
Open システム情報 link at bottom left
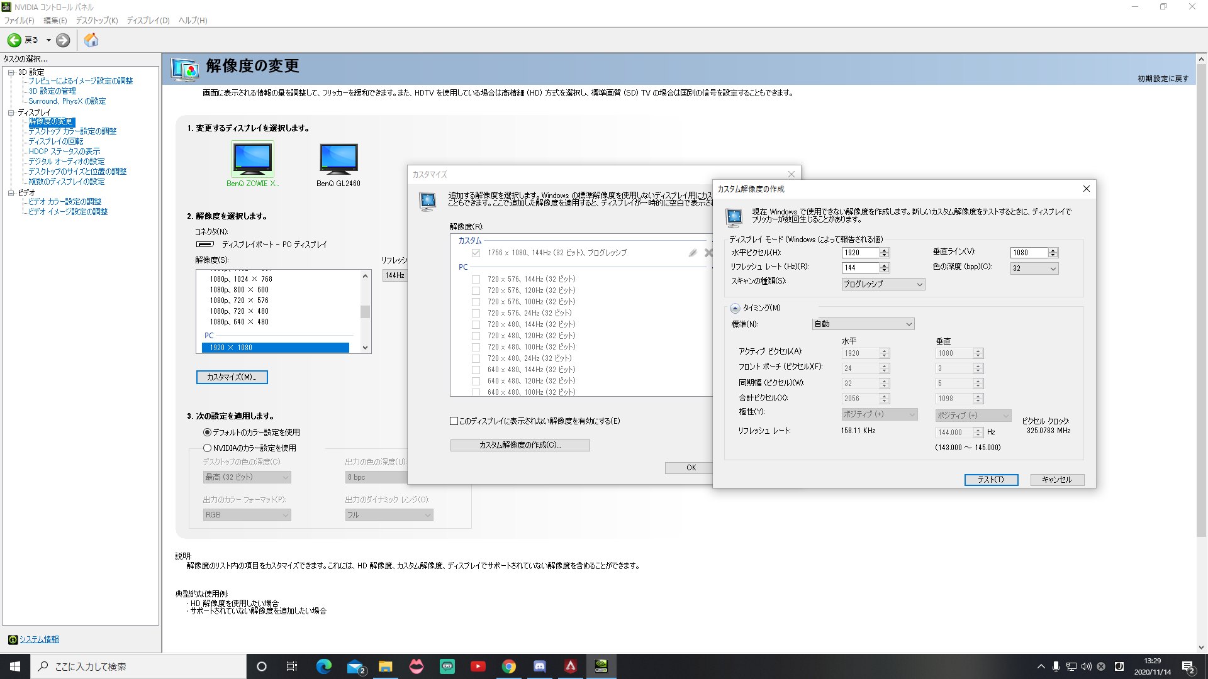pyautogui.click(x=39, y=639)
